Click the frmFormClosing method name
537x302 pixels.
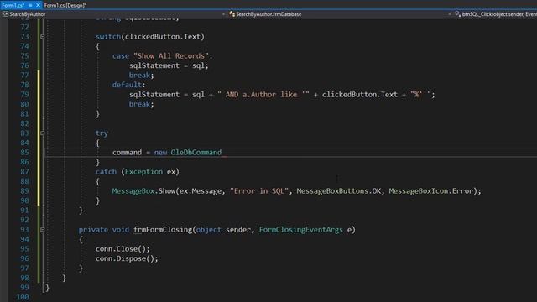click(163, 229)
